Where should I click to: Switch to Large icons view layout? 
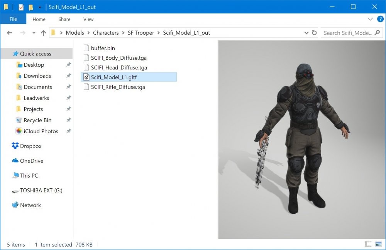tap(378, 244)
